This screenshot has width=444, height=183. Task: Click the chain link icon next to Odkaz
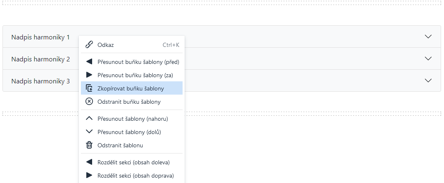(89, 44)
